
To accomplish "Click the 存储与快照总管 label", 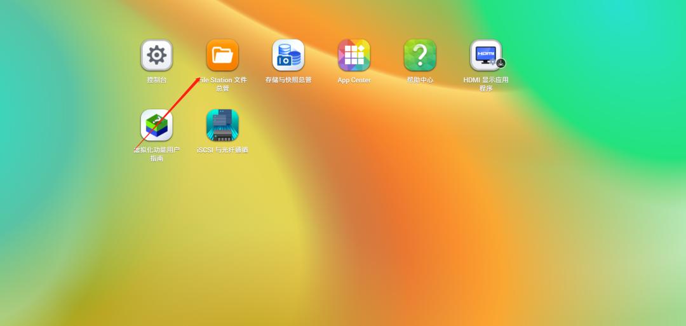I will point(288,80).
